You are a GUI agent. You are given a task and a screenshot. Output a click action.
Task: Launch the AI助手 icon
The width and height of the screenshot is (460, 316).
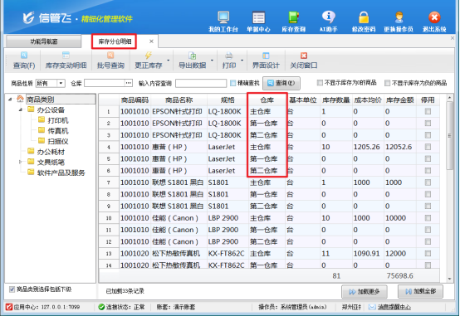[328, 17]
